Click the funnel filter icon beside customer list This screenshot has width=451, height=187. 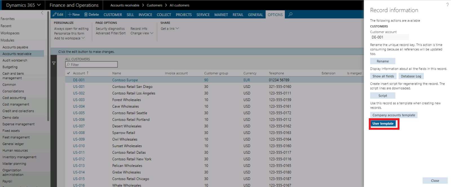coord(54,63)
